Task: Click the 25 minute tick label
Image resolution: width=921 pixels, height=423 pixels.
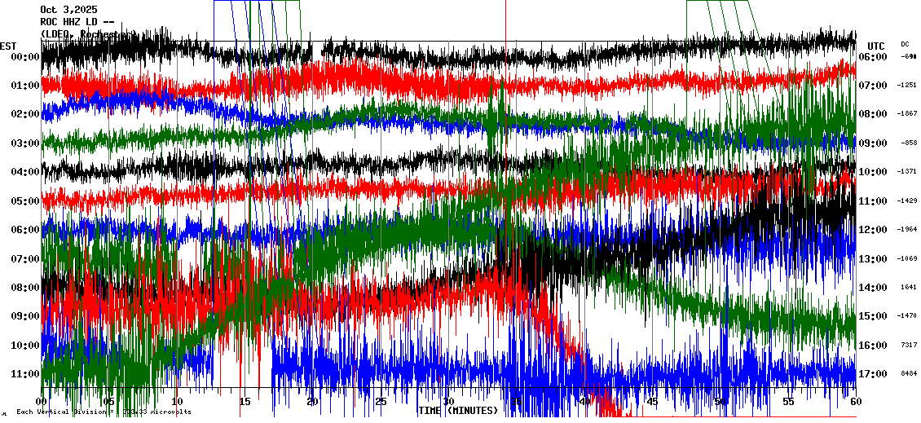Action: [381, 402]
